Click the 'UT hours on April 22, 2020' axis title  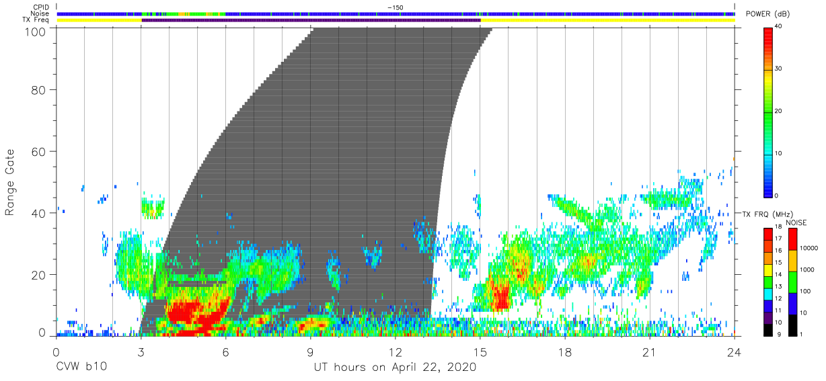coord(395,368)
